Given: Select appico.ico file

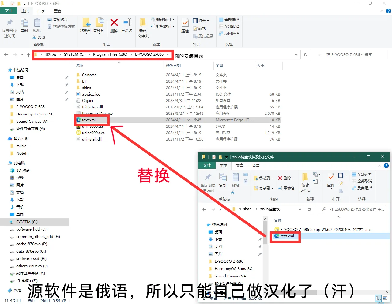Looking at the screenshot, I should tap(91, 94).
